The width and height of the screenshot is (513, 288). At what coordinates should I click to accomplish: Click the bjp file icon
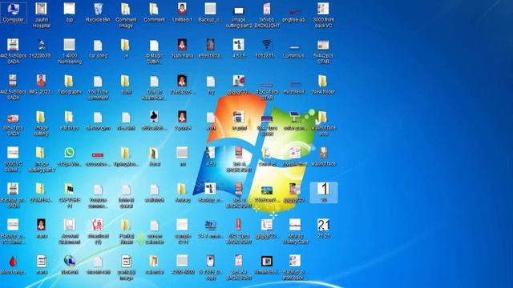pyautogui.click(x=70, y=13)
